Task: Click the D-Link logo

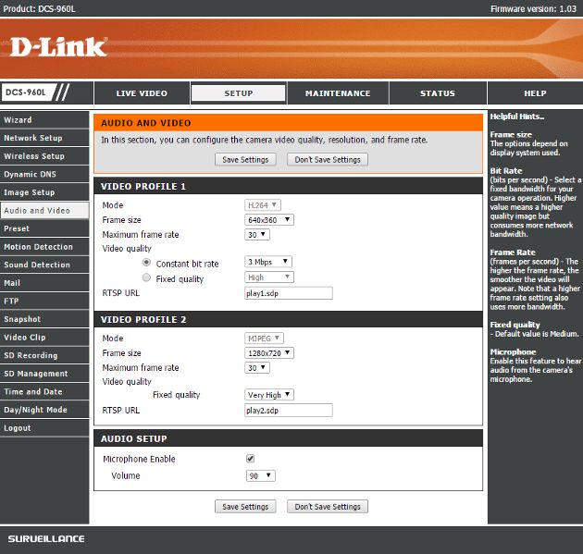Action: point(58,47)
